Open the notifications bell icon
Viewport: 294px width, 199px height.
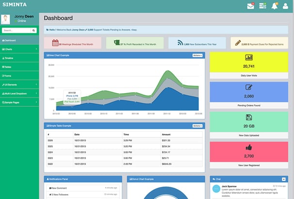tap(274, 6)
